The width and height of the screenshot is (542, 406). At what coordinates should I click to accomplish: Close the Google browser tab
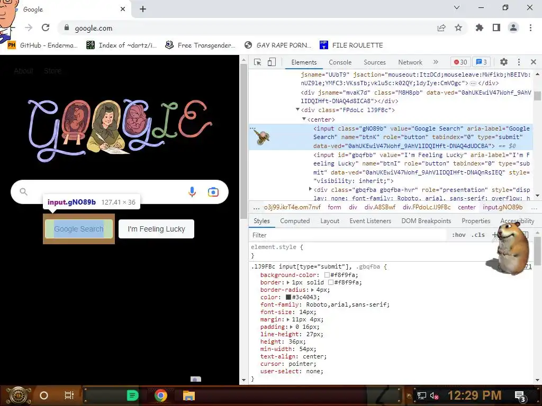coord(123,9)
